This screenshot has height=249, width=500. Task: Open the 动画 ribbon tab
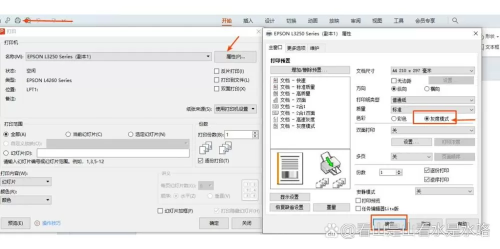312,20
